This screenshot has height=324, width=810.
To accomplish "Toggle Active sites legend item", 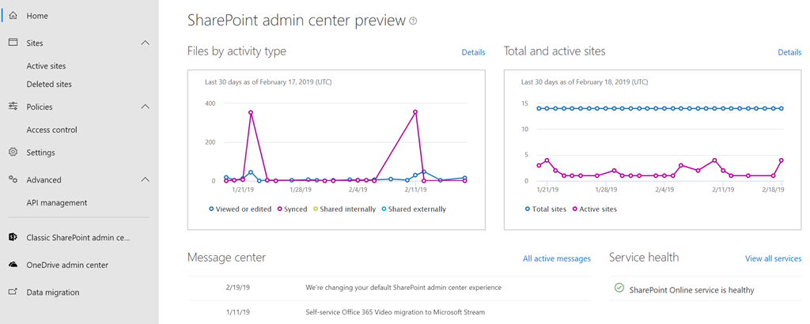I will point(594,209).
